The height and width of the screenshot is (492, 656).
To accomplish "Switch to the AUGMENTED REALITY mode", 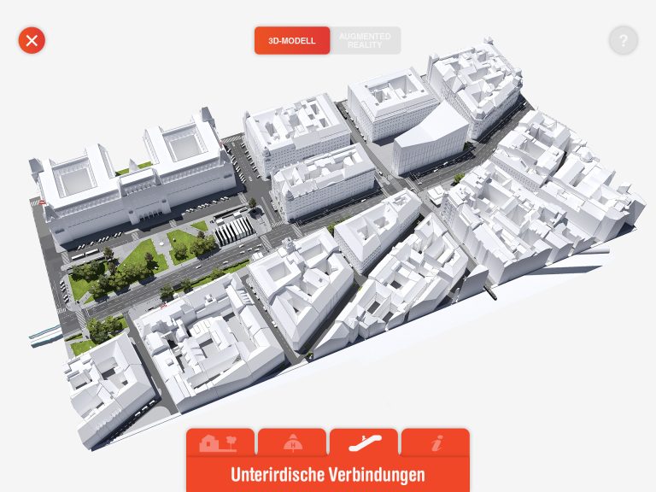I will 366,41.
